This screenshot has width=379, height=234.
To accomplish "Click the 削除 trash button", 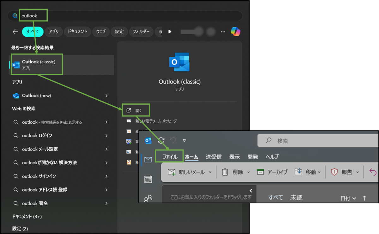I will pyautogui.click(x=232, y=172).
